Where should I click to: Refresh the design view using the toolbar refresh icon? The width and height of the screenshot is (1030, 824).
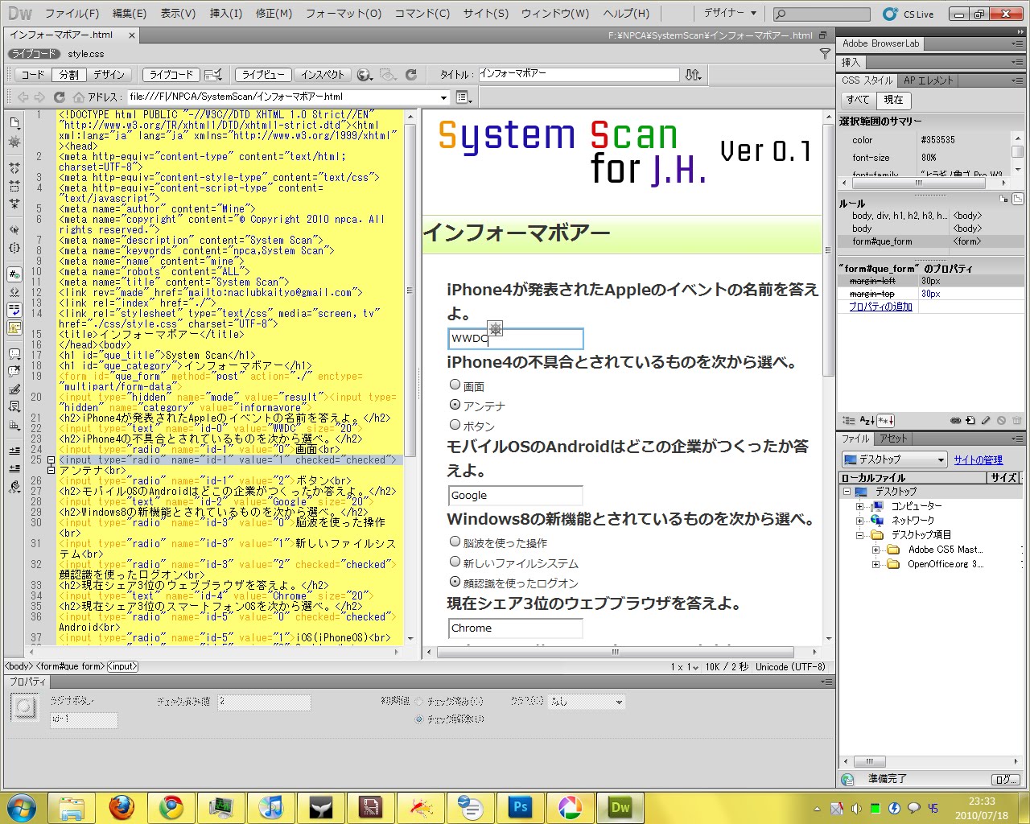[411, 74]
